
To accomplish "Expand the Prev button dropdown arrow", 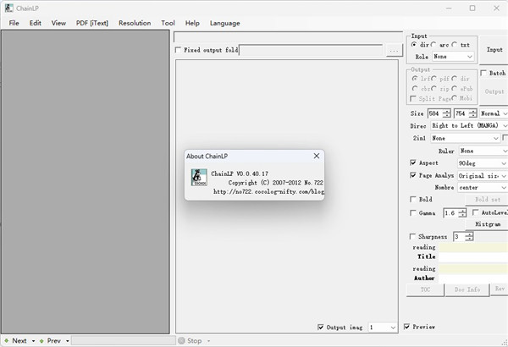I will pos(68,341).
